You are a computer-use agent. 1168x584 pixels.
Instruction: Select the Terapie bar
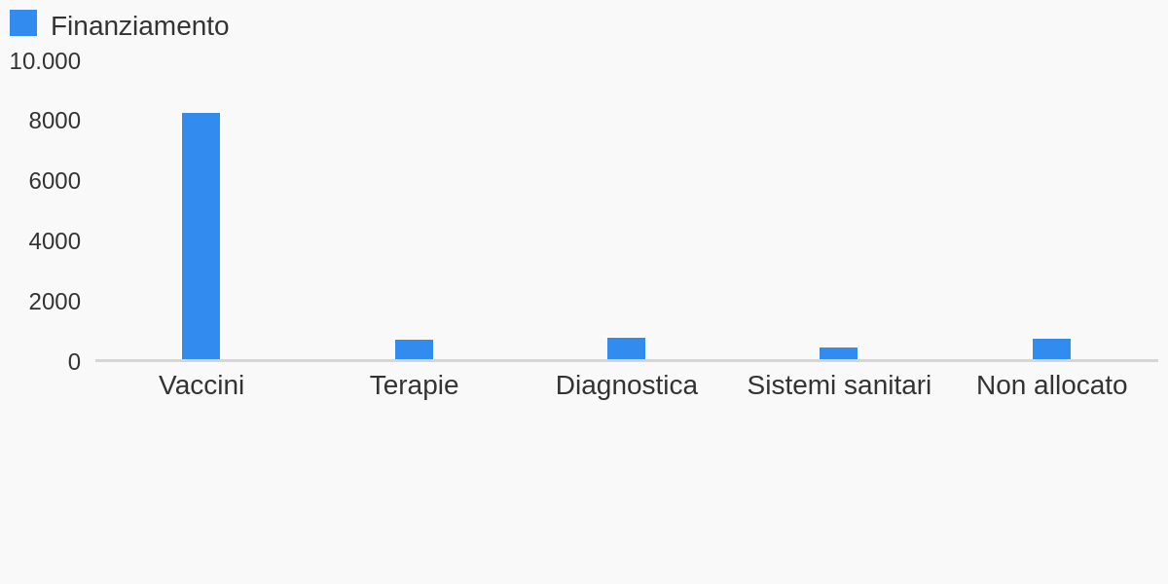click(x=414, y=349)
